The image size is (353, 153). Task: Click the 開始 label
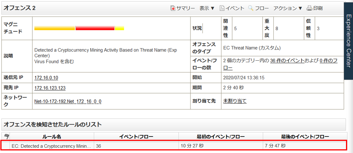pos(197,78)
